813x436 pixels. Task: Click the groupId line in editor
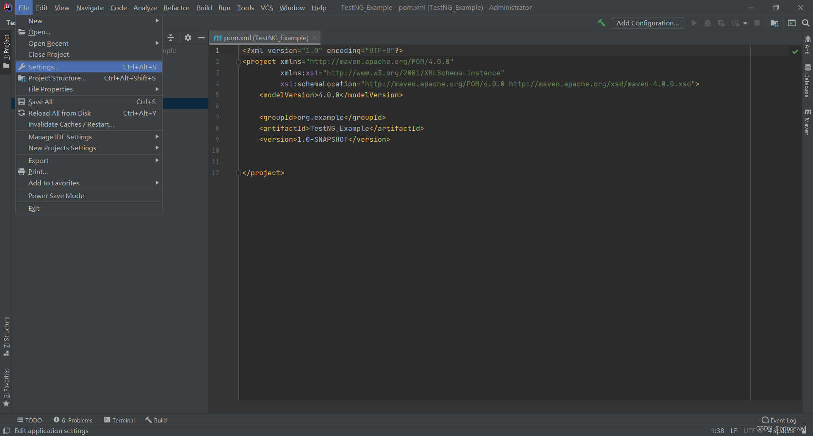[322, 117]
